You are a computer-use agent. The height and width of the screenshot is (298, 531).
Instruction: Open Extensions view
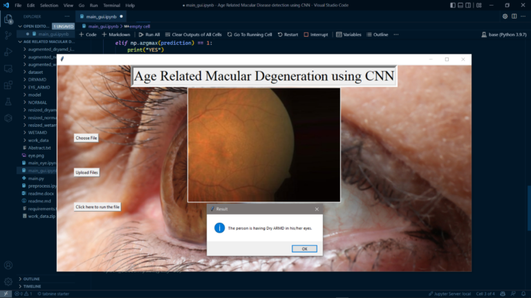point(8,85)
